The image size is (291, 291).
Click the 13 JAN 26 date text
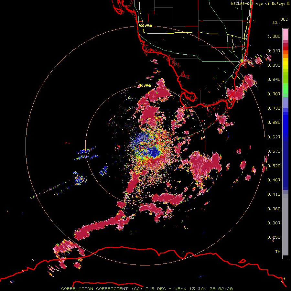pyautogui.click(x=203, y=289)
